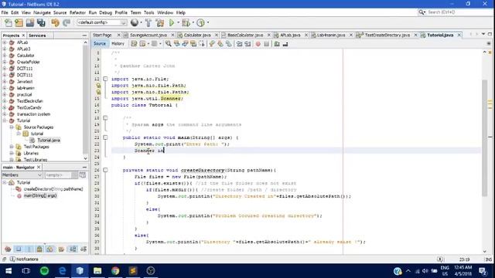This screenshot has height=278, width=495.
Task: Toggle Show Fields filter in Navigator
Action: pos(19,249)
